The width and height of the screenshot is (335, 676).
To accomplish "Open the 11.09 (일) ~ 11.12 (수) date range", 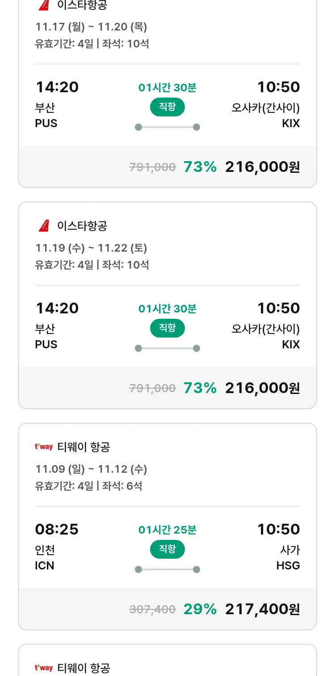I will pyautogui.click(x=91, y=469).
